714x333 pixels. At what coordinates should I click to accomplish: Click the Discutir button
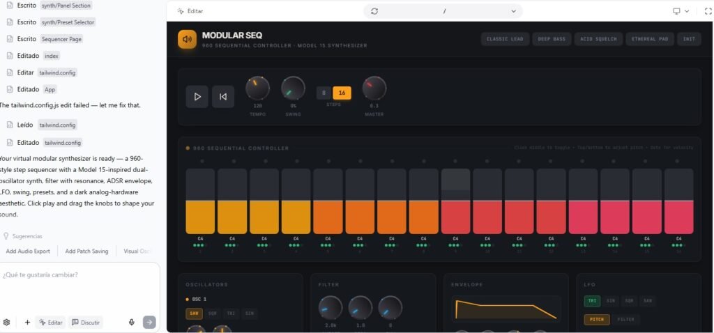pyautogui.click(x=86, y=322)
